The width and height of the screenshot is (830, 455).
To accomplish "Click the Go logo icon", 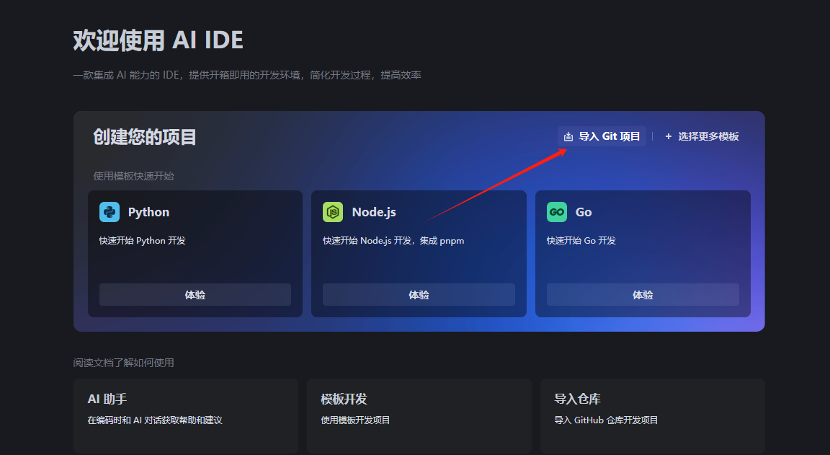I will [557, 212].
